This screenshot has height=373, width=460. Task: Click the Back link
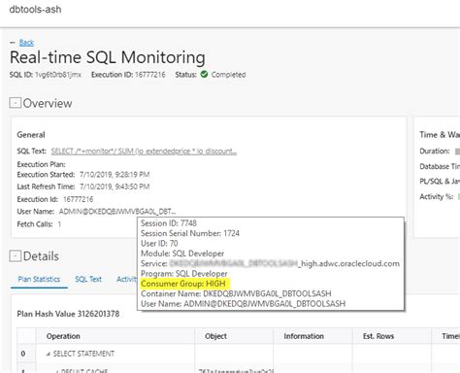pos(26,43)
